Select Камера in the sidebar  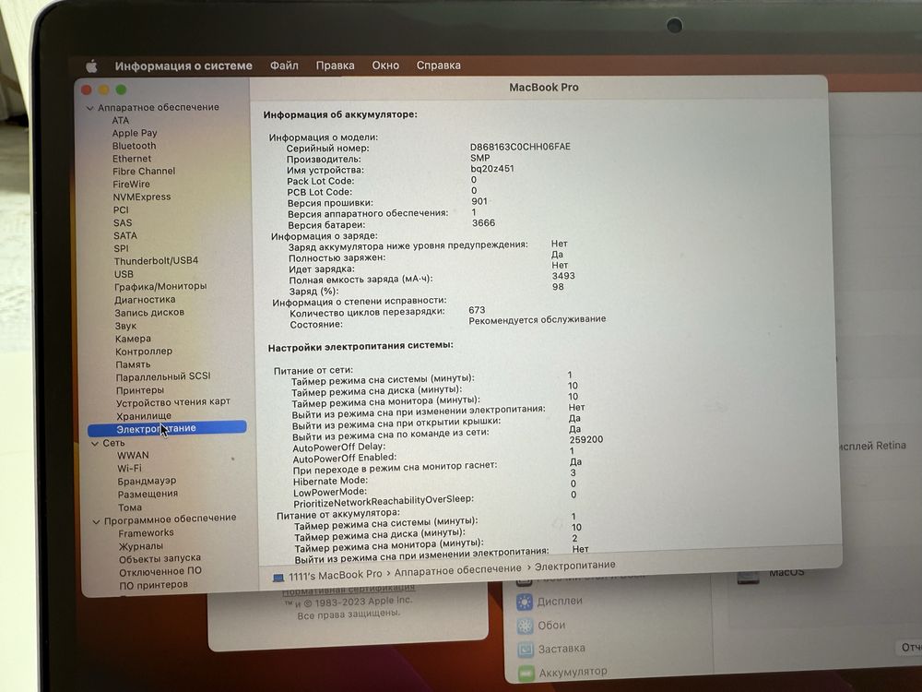point(133,339)
